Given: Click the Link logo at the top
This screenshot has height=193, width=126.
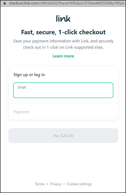Looking at the screenshot, I should click(x=63, y=19).
